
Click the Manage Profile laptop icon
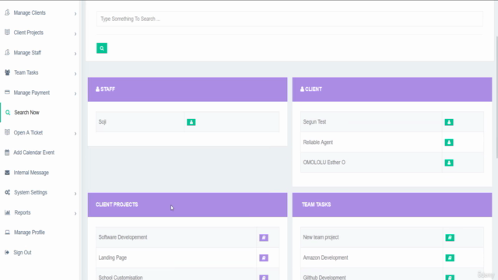point(7,233)
